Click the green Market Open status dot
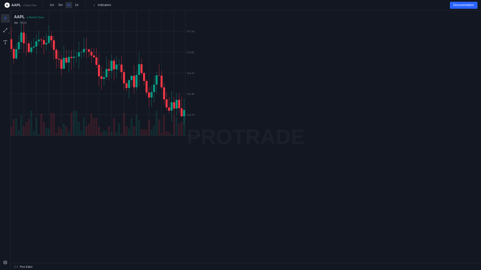Screen dimensions: 481x270 point(27,17)
